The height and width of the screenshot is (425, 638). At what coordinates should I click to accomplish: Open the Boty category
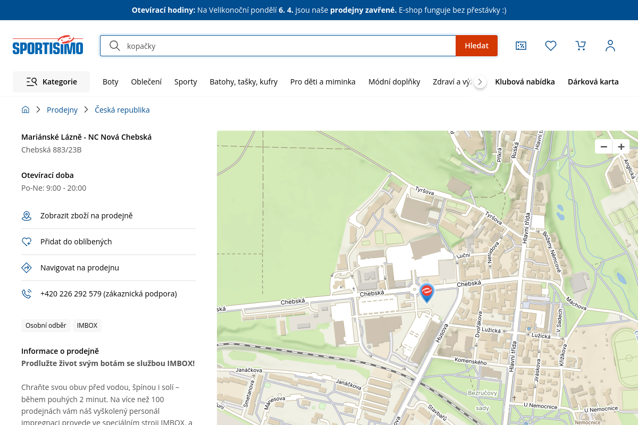tap(111, 82)
